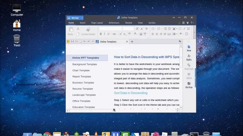
Task: Open Styles in the right side panel
Action: click(x=189, y=58)
